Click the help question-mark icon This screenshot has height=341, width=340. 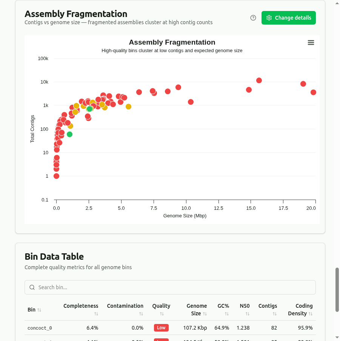(253, 18)
